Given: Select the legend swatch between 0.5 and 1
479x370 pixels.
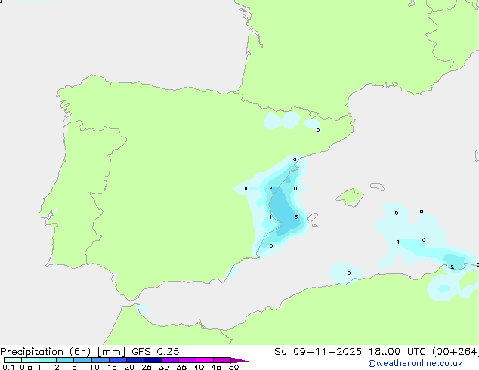Looking at the screenshot, I should (30, 360).
